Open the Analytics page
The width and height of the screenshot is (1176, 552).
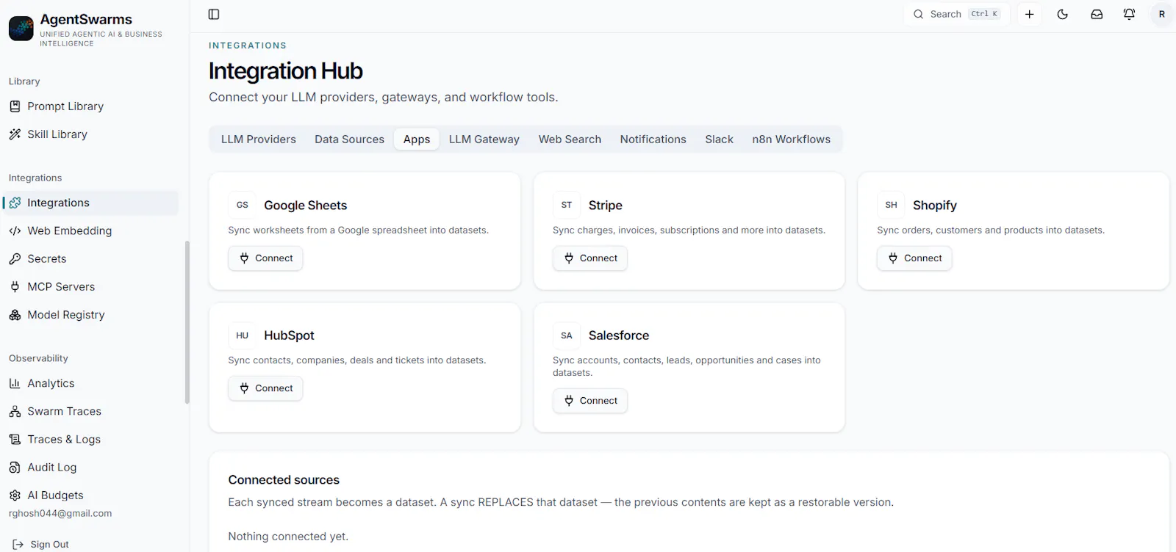pos(90,383)
